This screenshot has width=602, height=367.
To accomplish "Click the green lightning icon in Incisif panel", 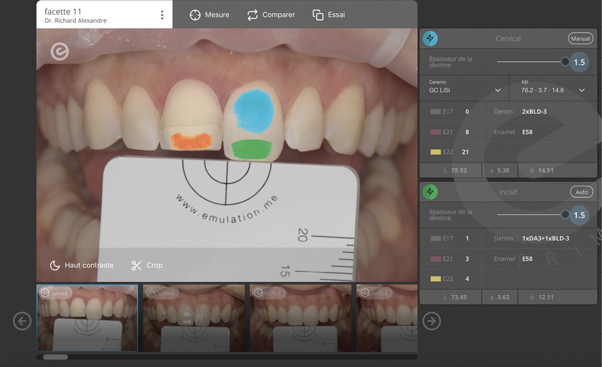I will click(430, 192).
